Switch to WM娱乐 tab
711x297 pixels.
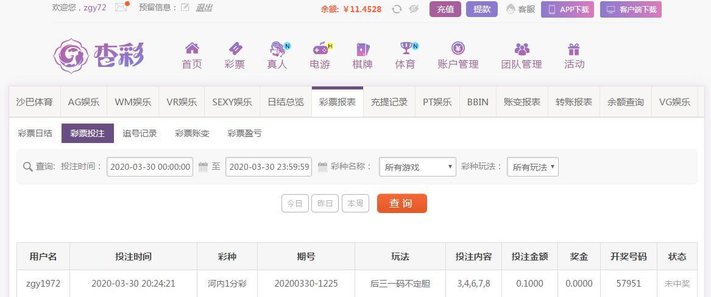[133, 102]
